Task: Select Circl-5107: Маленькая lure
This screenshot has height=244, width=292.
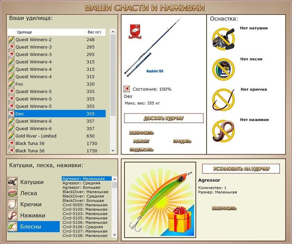Action: (x=87, y=231)
